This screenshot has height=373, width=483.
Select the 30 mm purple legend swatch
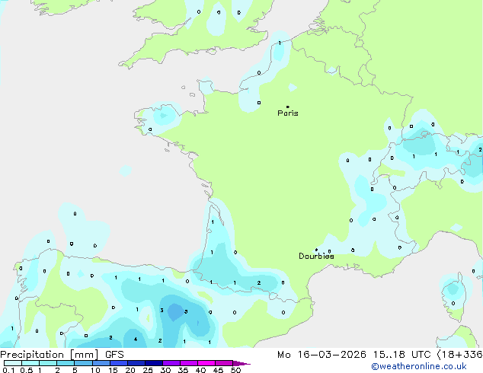171,363
